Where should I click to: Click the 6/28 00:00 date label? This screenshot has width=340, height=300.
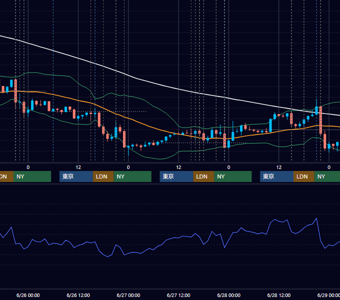point(229,295)
